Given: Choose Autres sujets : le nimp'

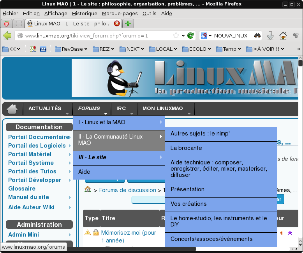Looking at the screenshot, I should tap(221, 134).
